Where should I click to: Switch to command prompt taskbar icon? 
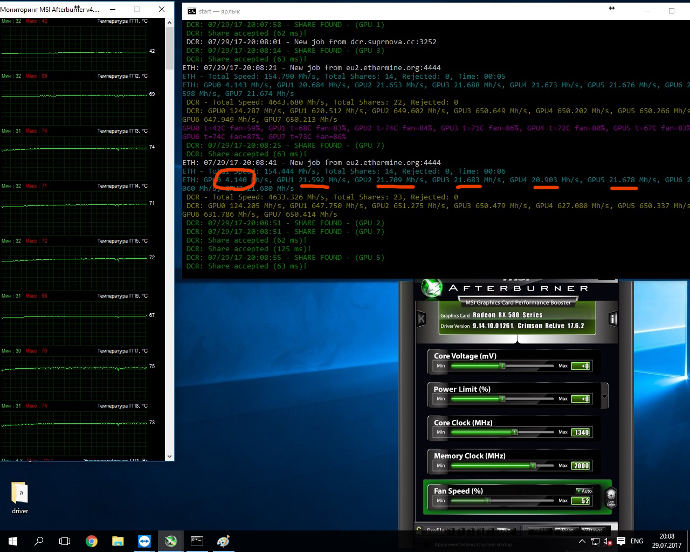tap(197, 541)
